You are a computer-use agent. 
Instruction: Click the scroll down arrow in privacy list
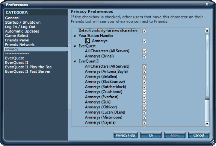(x=207, y=123)
